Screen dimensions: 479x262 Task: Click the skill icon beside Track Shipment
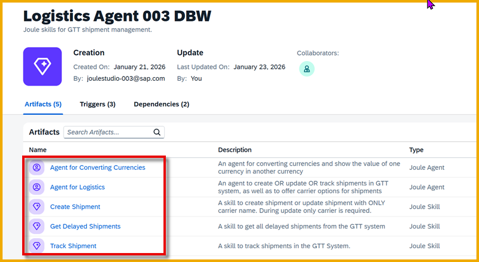[x=37, y=246]
